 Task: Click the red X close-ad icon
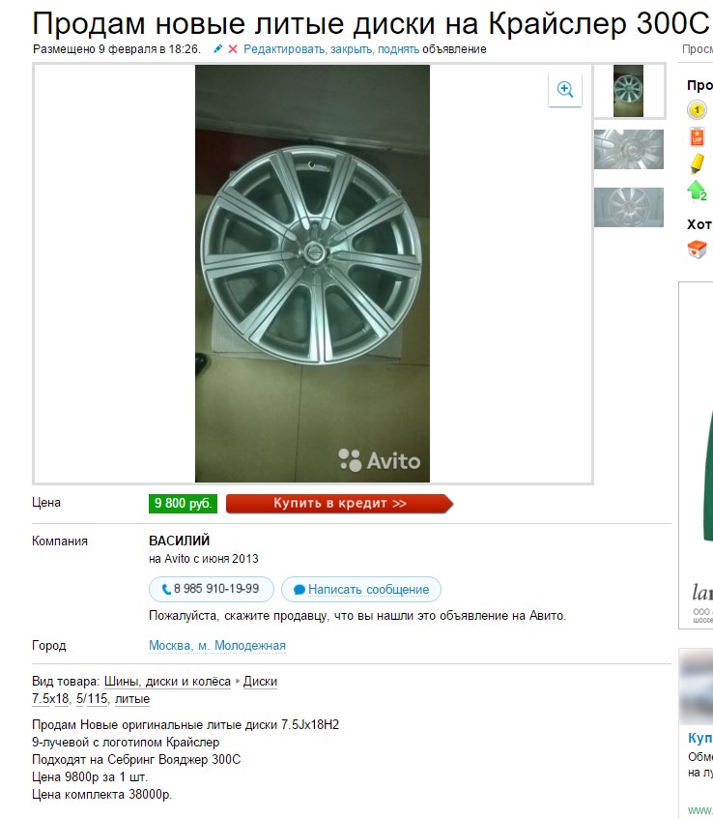(233, 49)
